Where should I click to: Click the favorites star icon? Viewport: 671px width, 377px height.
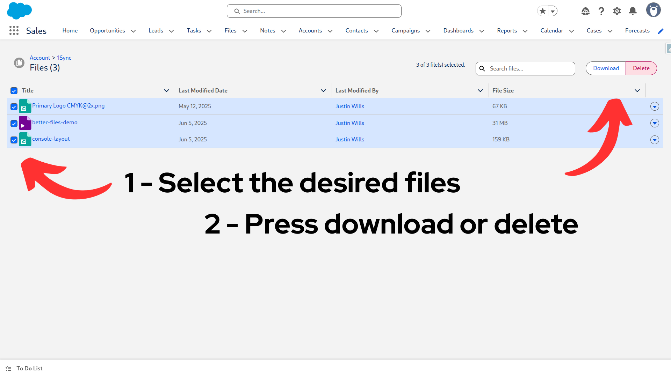coord(542,11)
